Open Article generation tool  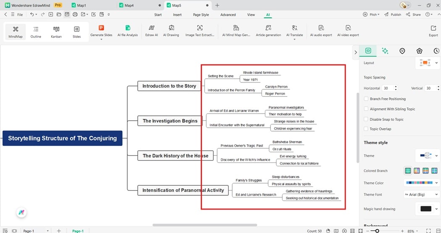[x=268, y=30]
